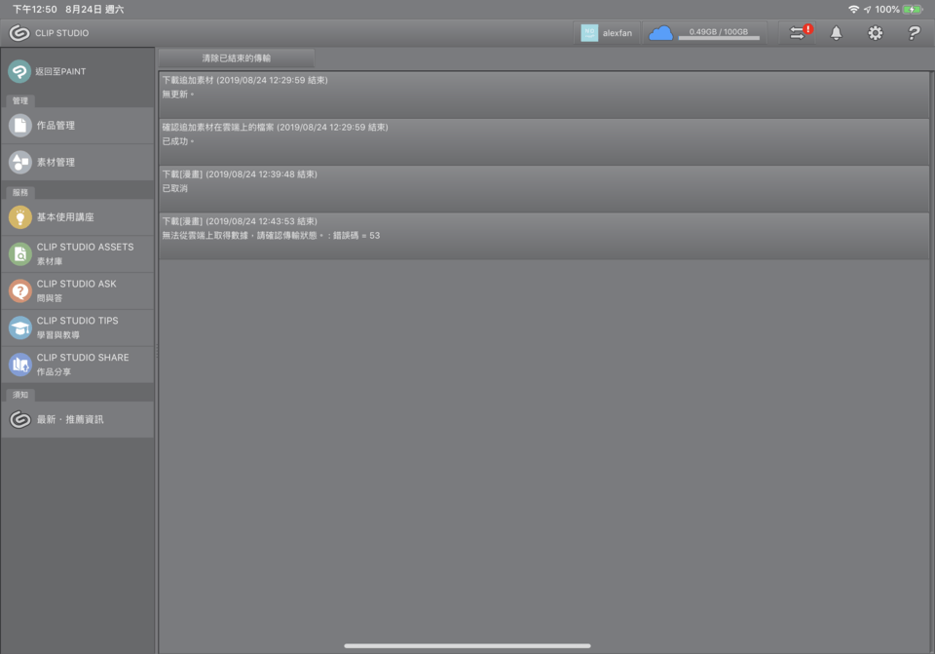
Task: Click the 管理 section header
Action: point(20,100)
